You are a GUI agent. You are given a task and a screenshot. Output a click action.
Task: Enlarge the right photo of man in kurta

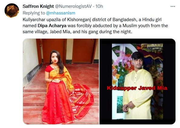click(137, 82)
